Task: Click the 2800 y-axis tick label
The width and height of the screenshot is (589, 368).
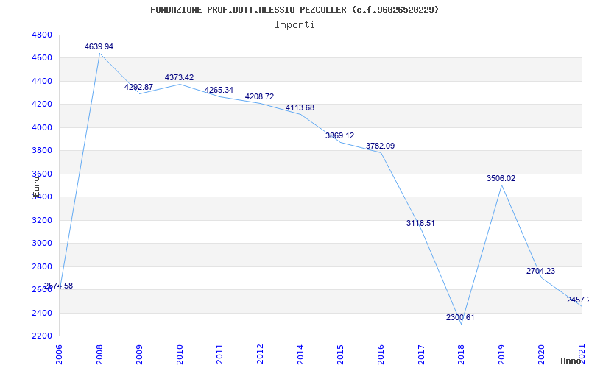Action: pyautogui.click(x=42, y=266)
